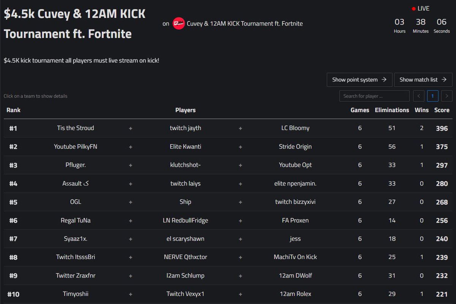Click the hours countdown value 03
Image resolution: width=456 pixels, height=304 pixels.
399,22
